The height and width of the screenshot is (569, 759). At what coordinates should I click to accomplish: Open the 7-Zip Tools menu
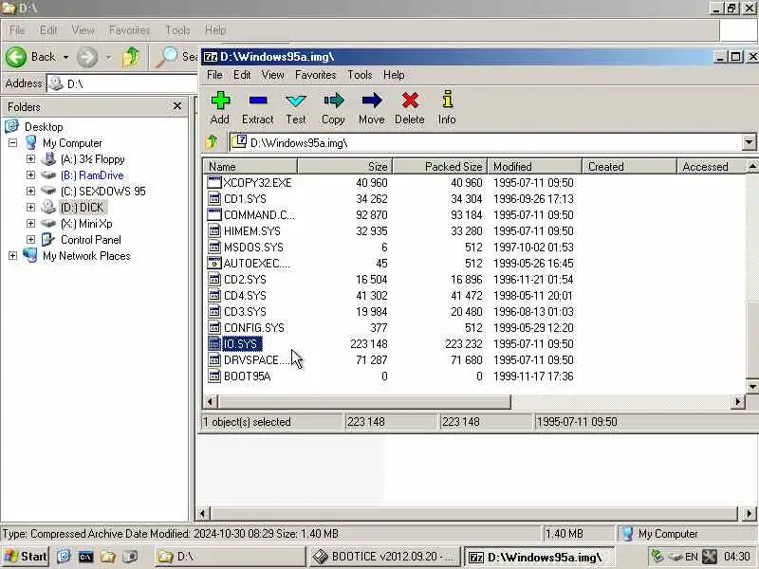360,75
